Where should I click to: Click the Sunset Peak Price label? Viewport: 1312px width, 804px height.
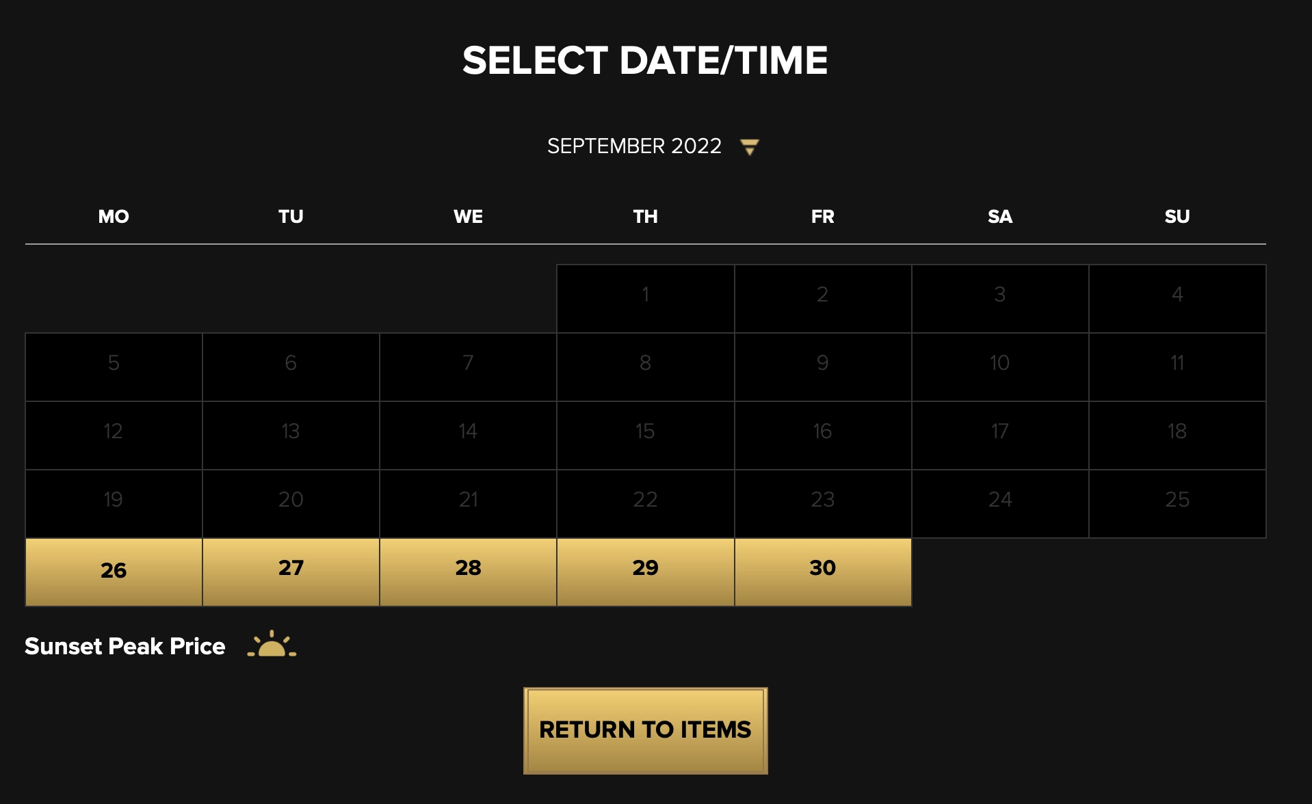point(124,646)
